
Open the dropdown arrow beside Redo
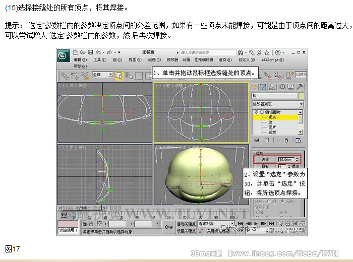pos(115,52)
